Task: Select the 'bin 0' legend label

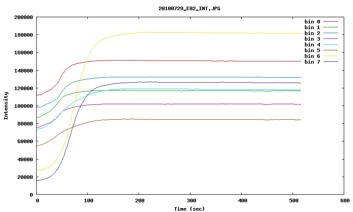Action: (x=312, y=22)
